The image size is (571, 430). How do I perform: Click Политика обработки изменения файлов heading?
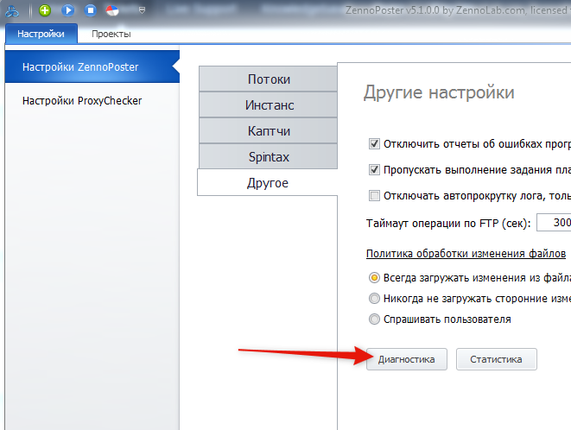[466, 253]
